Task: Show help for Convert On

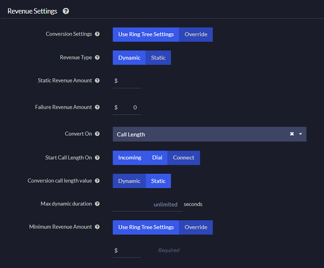Action: point(97,134)
